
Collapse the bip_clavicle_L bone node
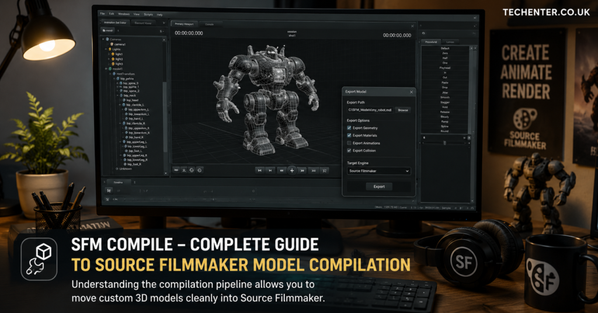pyautogui.click(x=120, y=105)
